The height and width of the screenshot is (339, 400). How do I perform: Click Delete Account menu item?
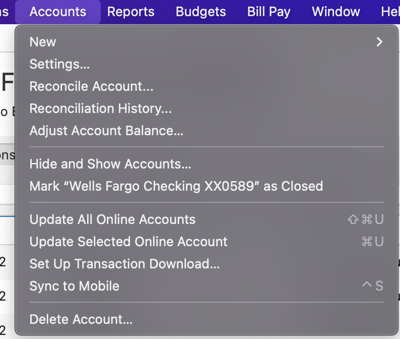pyautogui.click(x=81, y=319)
